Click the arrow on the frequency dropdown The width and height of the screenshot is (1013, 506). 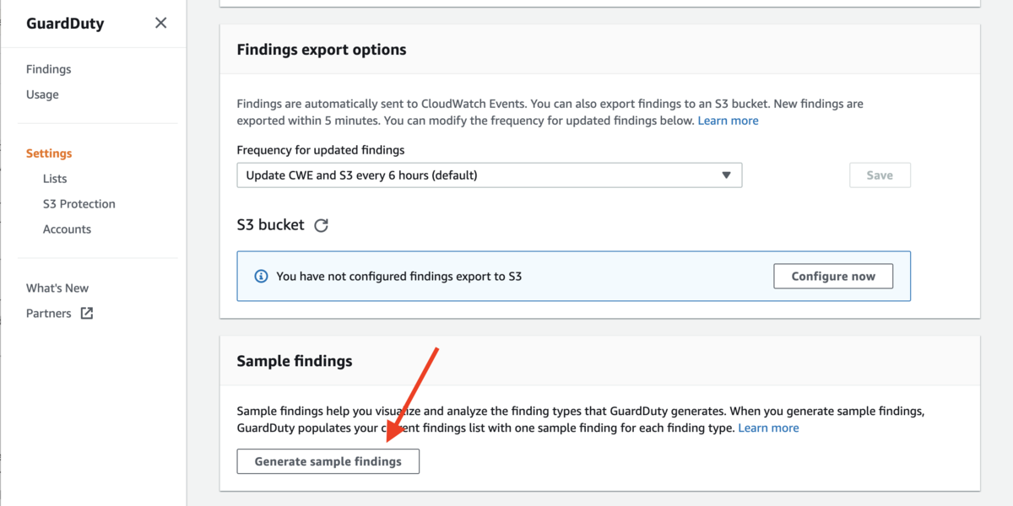click(726, 175)
